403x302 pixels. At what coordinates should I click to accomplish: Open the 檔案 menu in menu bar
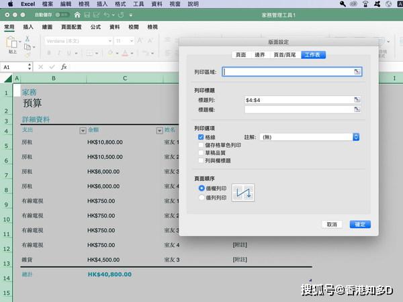point(48,4)
